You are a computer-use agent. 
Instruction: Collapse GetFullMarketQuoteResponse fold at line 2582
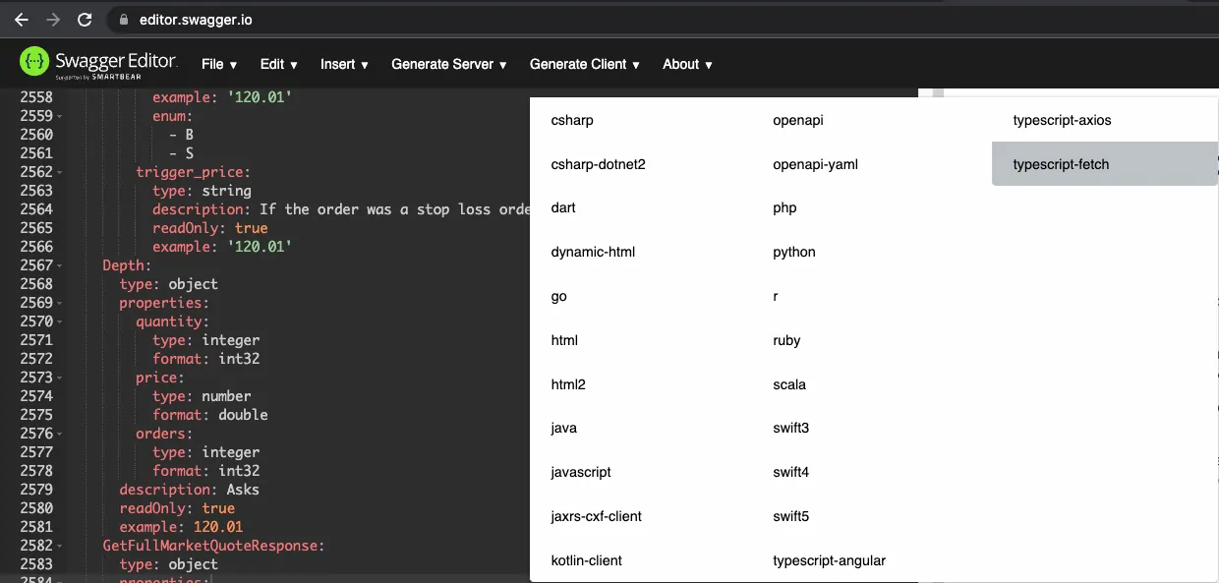pyautogui.click(x=61, y=547)
